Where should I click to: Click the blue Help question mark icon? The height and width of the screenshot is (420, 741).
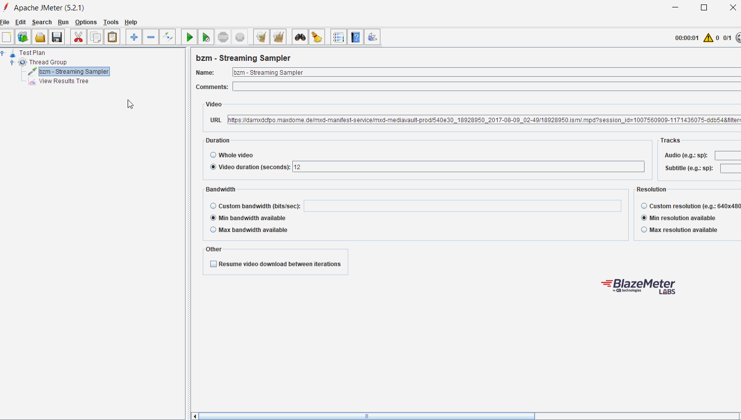356,37
